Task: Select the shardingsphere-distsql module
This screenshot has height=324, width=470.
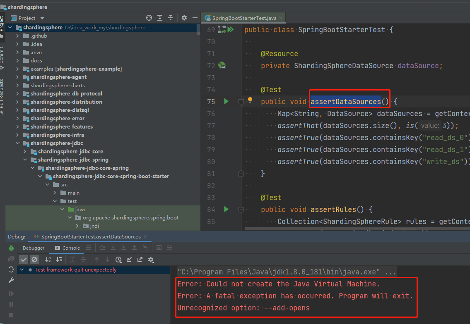Action: pyautogui.click(x=60, y=110)
